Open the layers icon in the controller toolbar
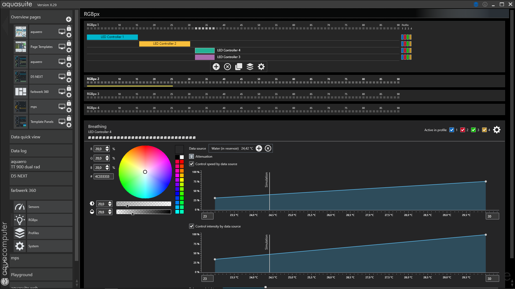Screen dimensions: 515x289 point(250,67)
